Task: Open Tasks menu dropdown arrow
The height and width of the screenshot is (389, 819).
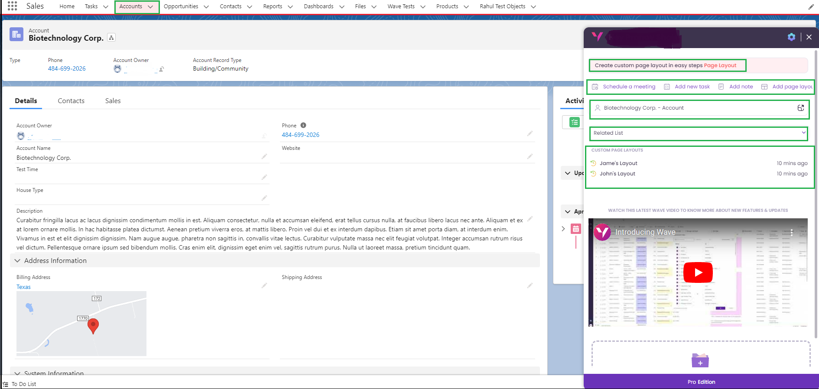Action: 105,6
